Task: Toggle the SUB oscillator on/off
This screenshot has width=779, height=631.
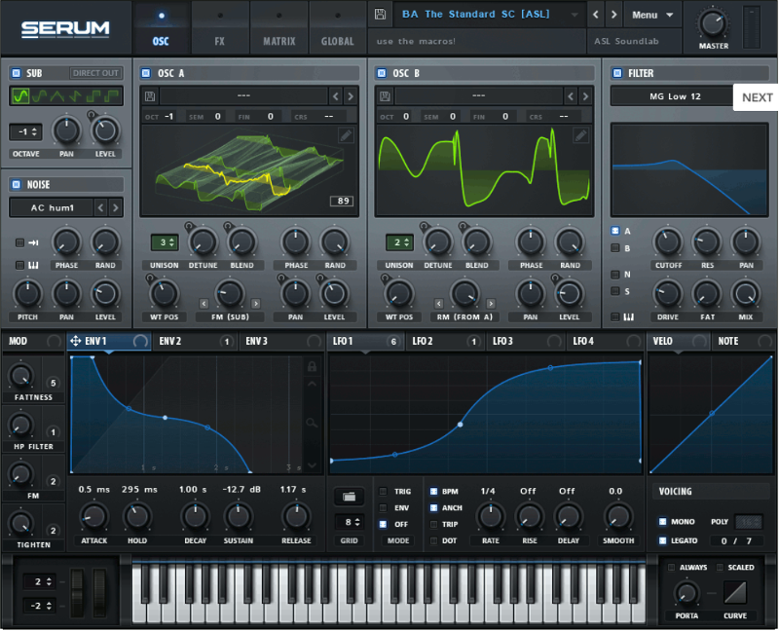Action: click(17, 73)
